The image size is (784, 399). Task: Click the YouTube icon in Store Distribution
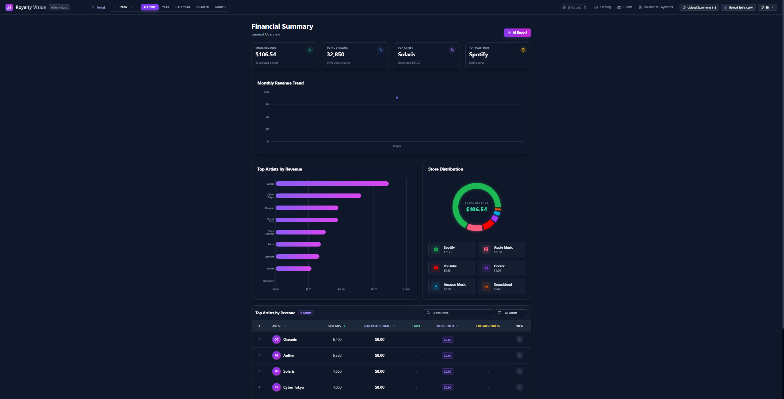[436, 268]
